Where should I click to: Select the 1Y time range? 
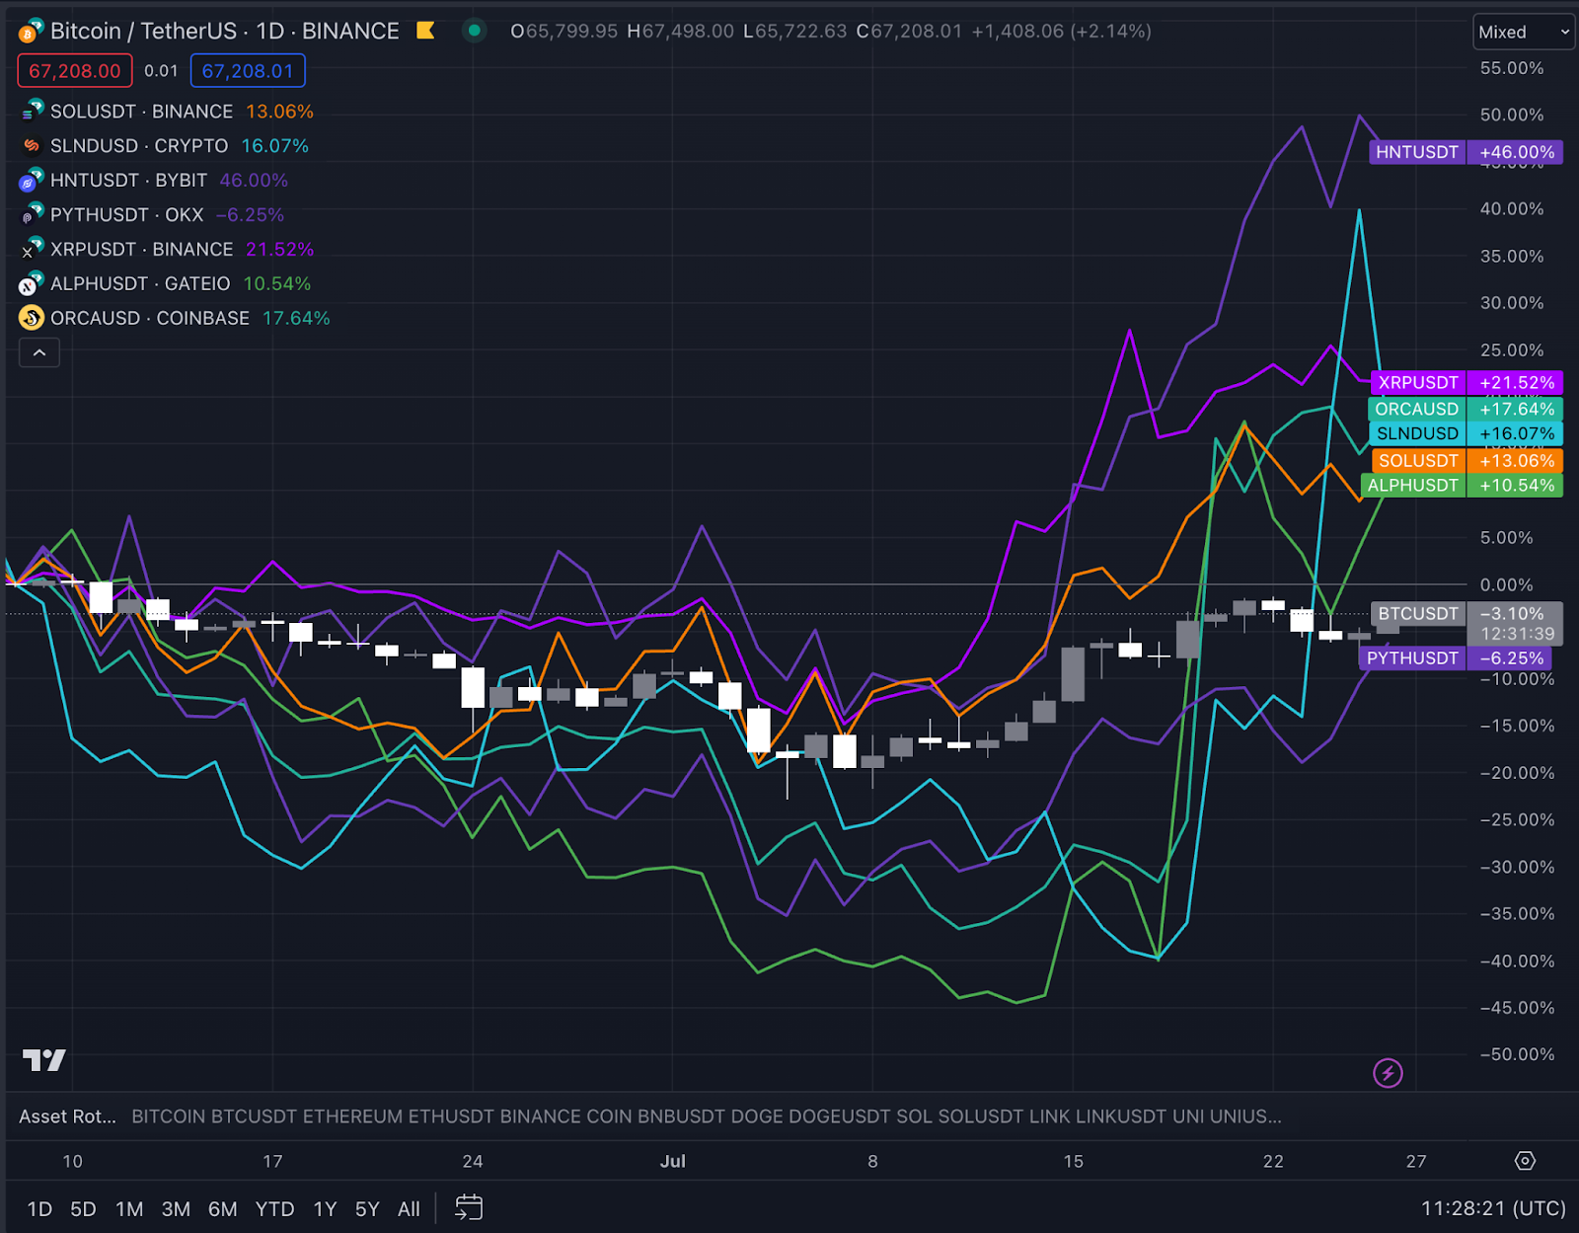tap(325, 1208)
